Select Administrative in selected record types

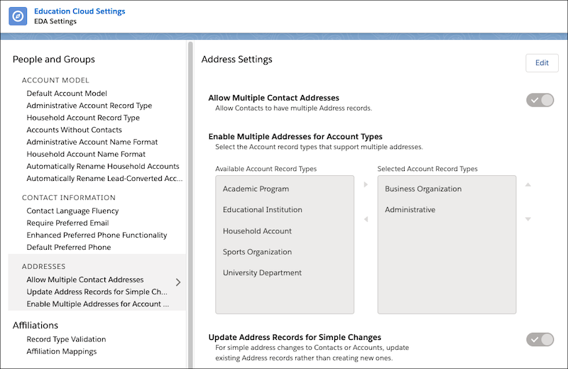(x=410, y=209)
